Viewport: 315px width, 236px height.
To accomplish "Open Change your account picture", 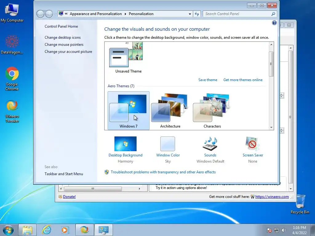I will [x=68, y=52].
